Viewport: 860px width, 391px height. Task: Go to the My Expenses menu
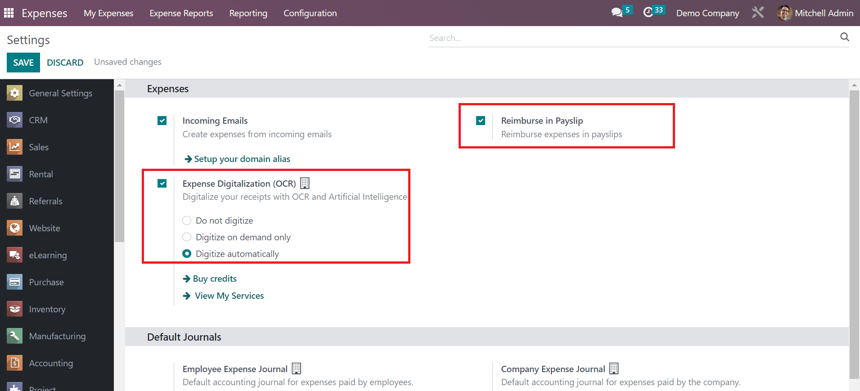click(108, 13)
